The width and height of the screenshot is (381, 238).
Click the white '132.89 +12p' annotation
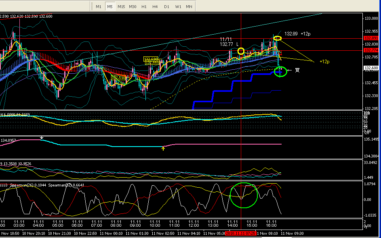pyautogui.click(x=297, y=34)
